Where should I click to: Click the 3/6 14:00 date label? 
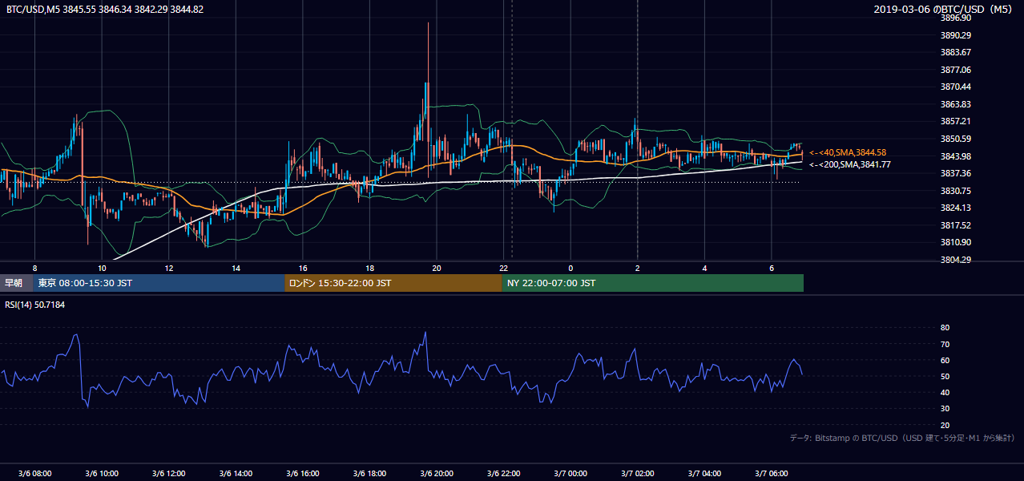click(x=236, y=474)
